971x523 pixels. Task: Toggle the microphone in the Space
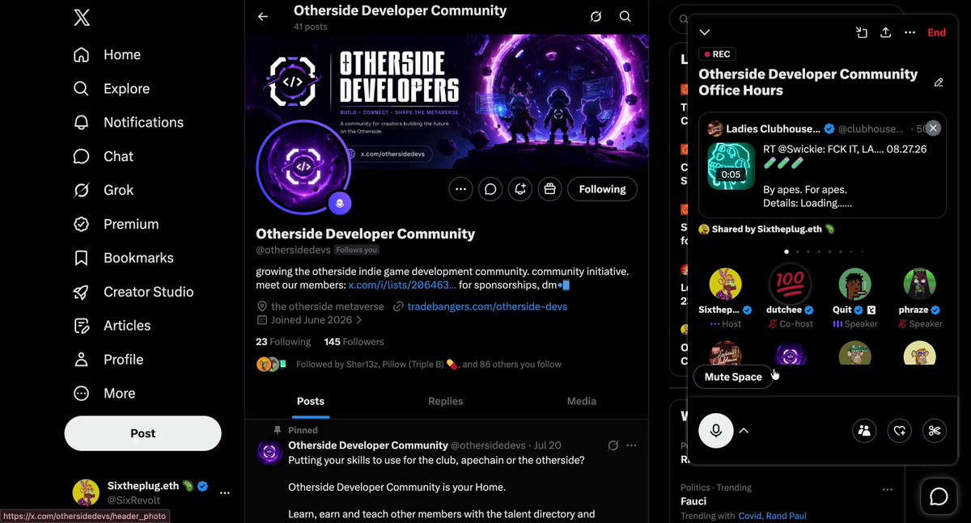(x=716, y=431)
